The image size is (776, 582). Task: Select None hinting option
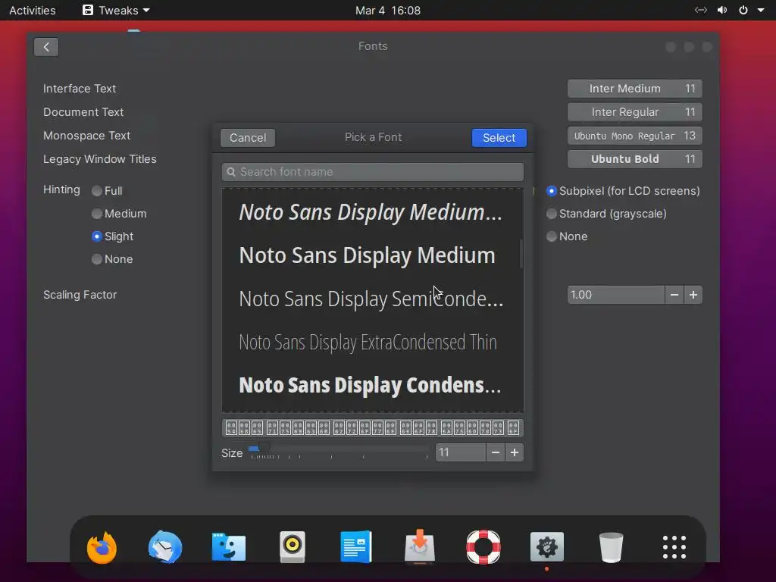(x=112, y=259)
